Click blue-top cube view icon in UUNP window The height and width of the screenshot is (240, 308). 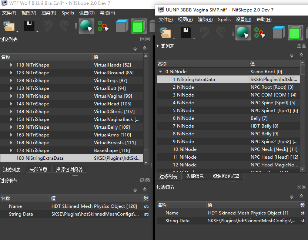(x=278, y=33)
